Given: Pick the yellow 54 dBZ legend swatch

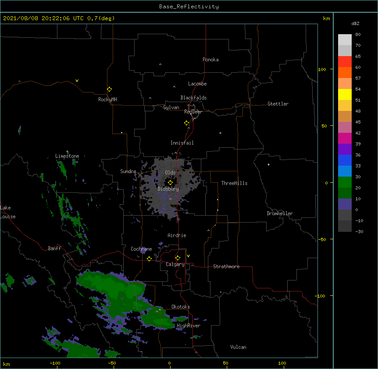Looking at the screenshot, I should (x=345, y=94).
